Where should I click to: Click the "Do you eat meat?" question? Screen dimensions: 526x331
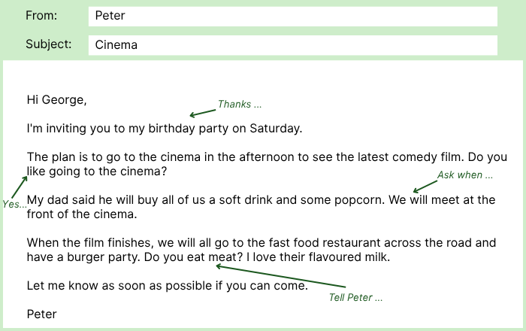[x=192, y=257]
